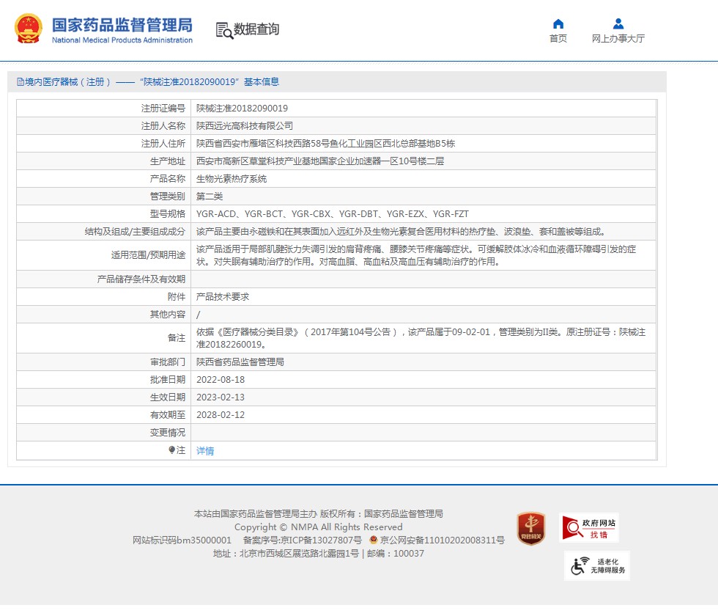718x616 pixels.
Task: Click 京公网安备11010202008311号 link
Action: tap(443, 540)
